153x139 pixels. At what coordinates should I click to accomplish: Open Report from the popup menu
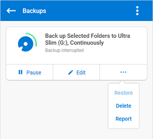(x=123, y=119)
